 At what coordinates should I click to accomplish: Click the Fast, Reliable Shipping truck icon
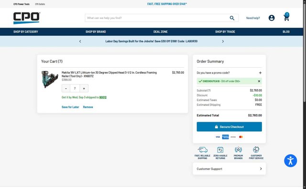click(x=203, y=150)
